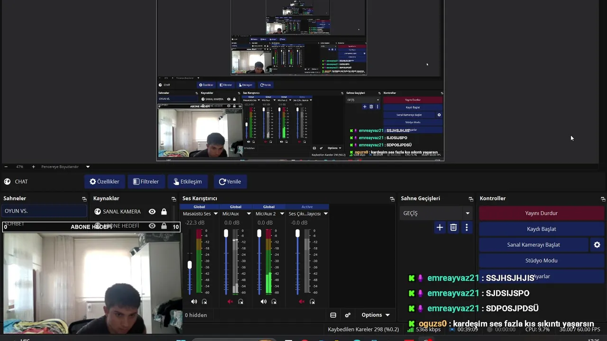
Task: Open Mic/Aux 2 channel dropdown arrow
Action: pyautogui.click(x=282, y=214)
